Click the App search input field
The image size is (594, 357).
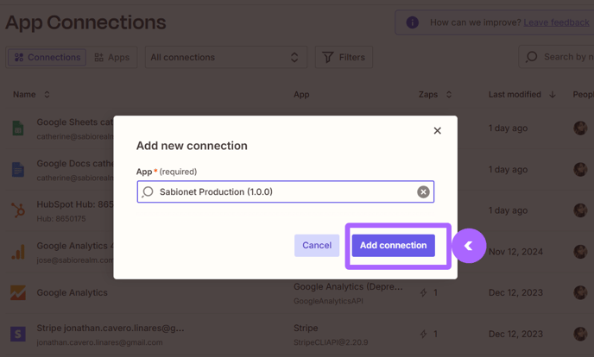(x=286, y=191)
